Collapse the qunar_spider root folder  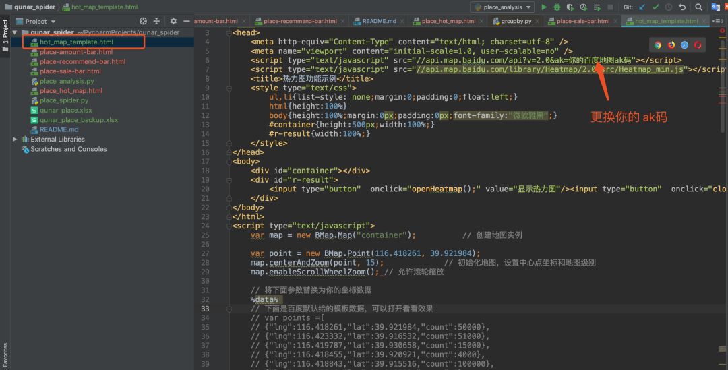16,32
